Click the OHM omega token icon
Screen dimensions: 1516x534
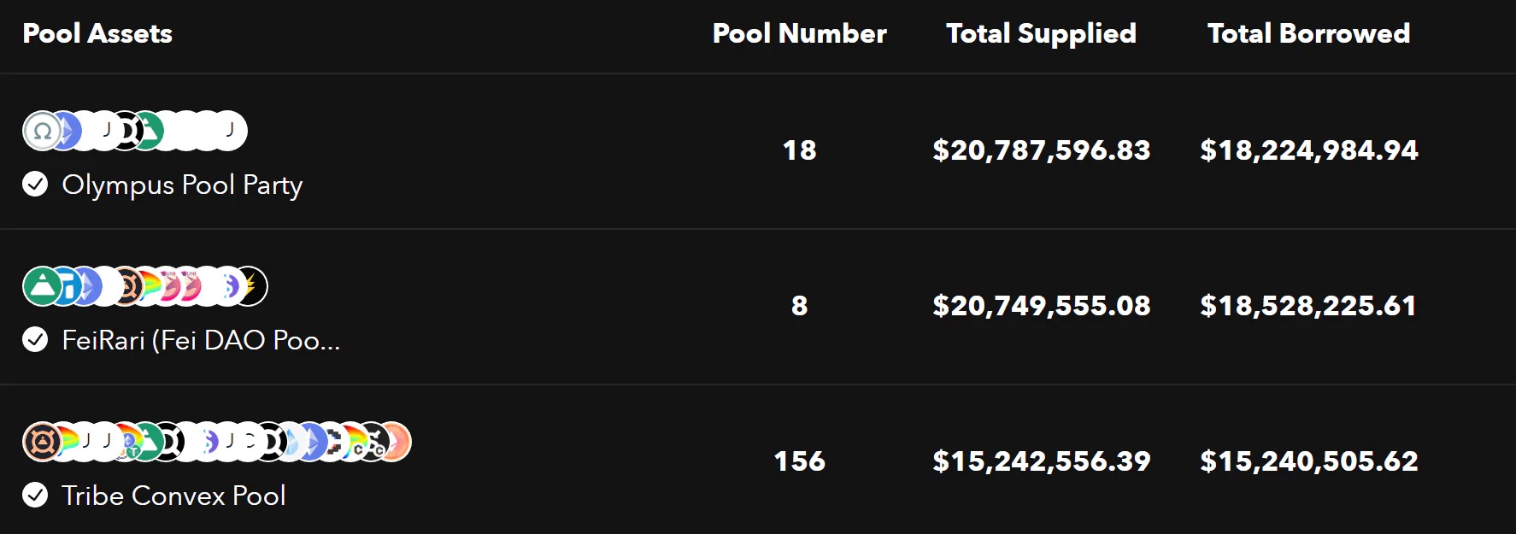43,131
